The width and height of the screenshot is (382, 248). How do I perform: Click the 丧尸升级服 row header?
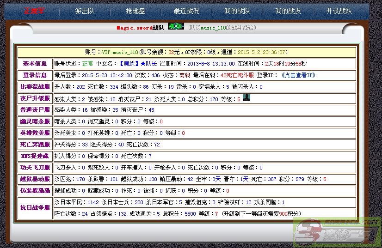pyautogui.click(x=35, y=98)
